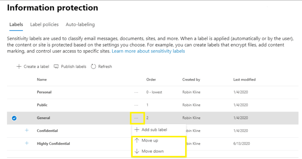
Task: Click the down arrow icon for Move down
Action: click(x=137, y=151)
